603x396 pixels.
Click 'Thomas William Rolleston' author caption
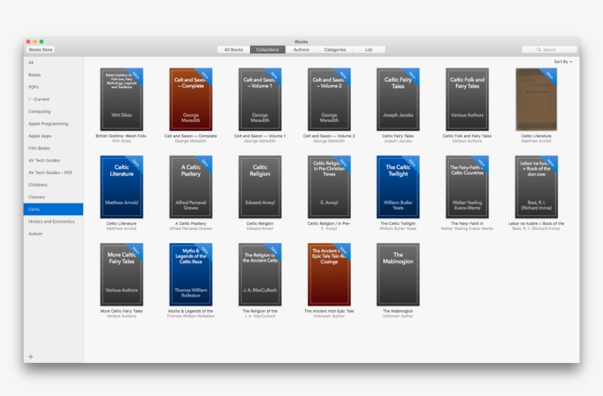[190, 316]
